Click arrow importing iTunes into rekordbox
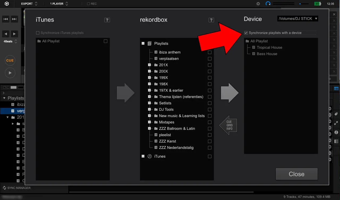 click(126, 93)
